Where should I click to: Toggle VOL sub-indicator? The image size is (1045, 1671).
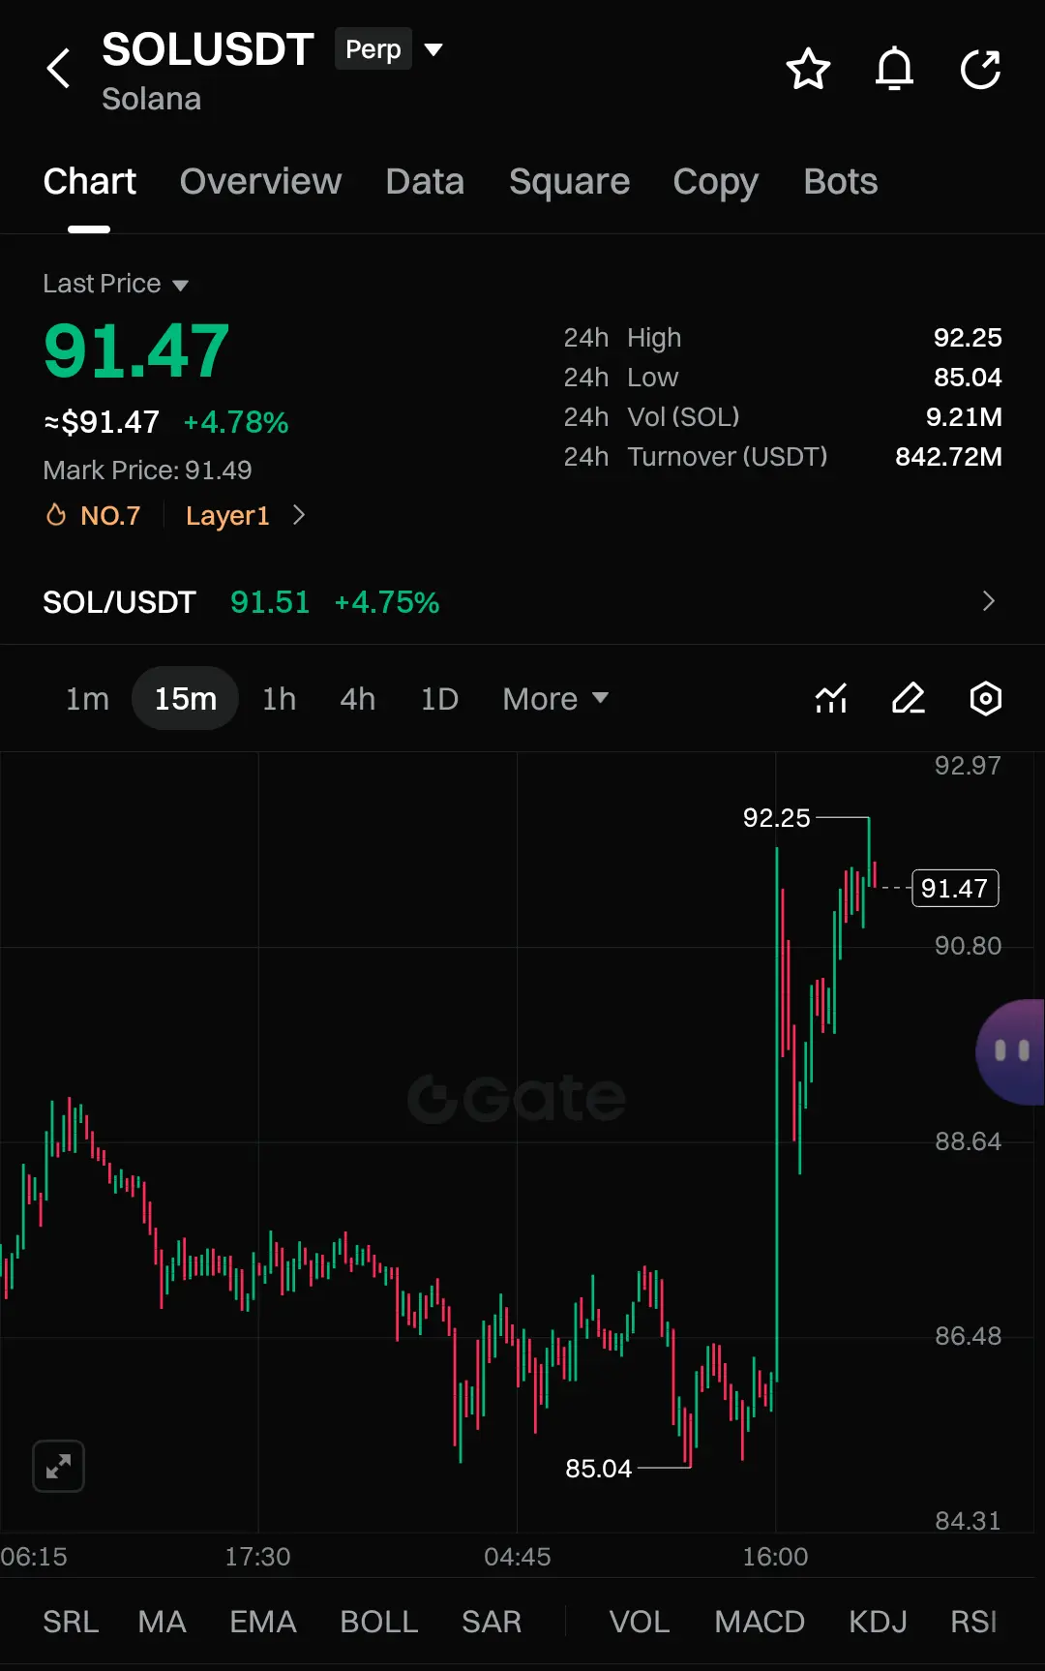click(x=639, y=1622)
